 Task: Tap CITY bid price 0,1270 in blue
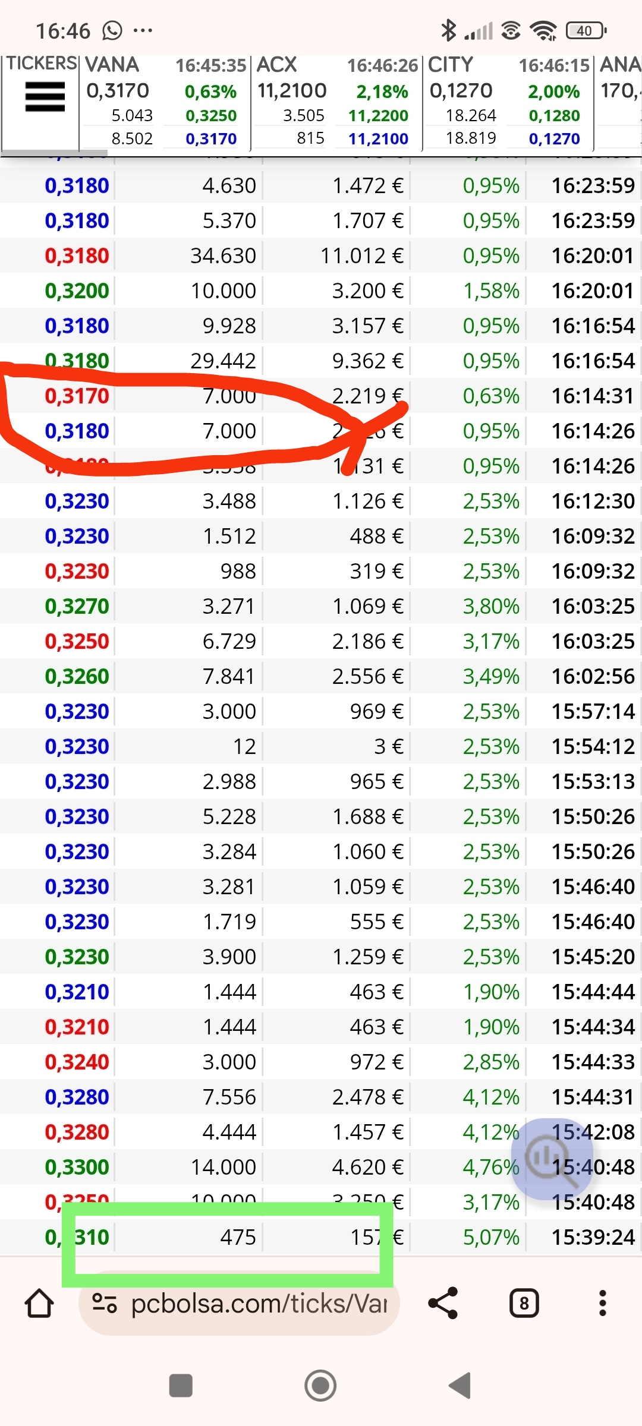[x=554, y=138]
